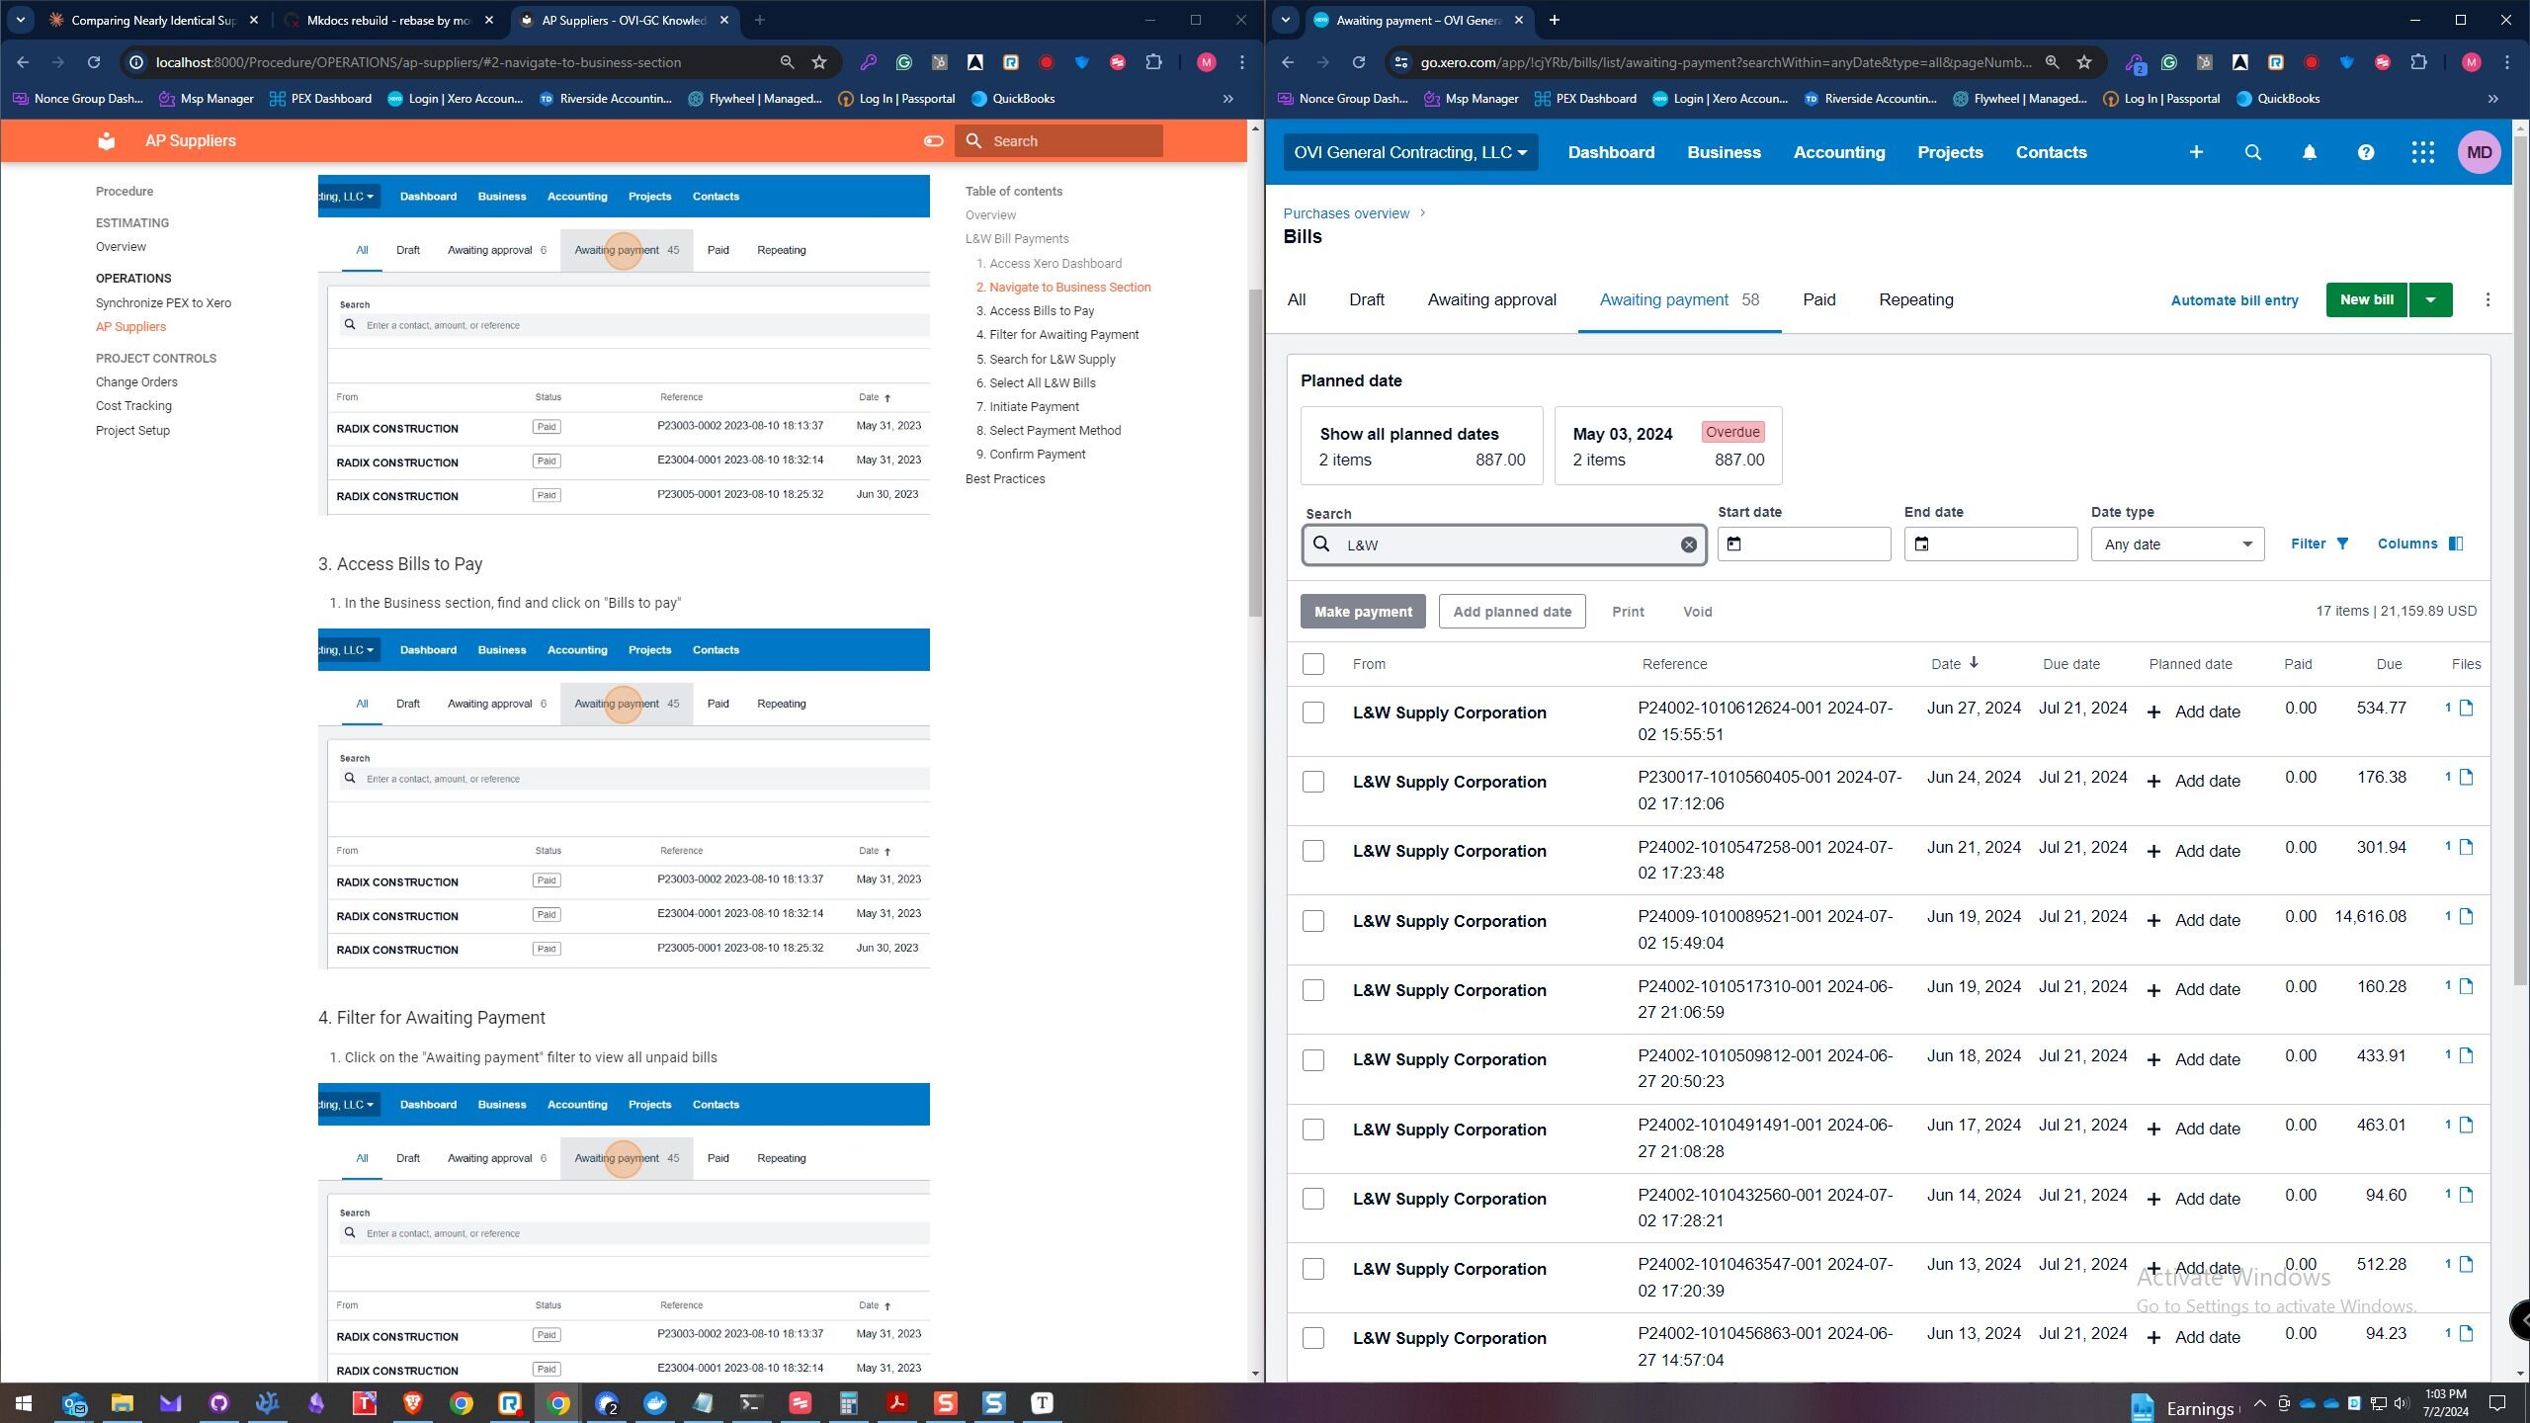Expand OVI General Contracting organization menu
Screen dimensions: 2530x1423
(x=1410, y=152)
